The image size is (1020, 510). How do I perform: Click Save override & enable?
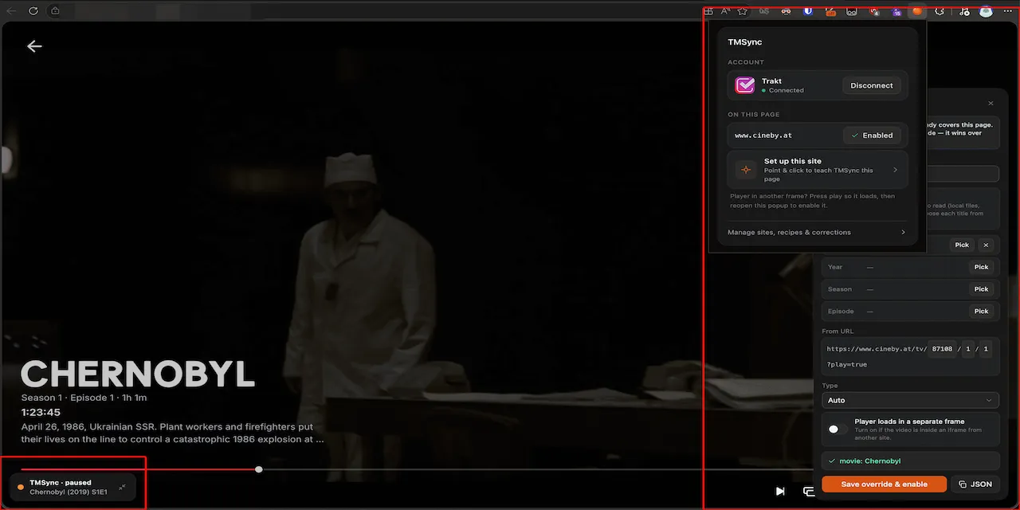(885, 484)
